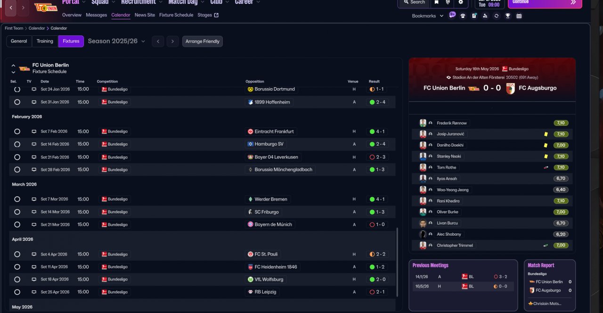The width and height of the screenshot is (603, 313).
Task: Click the fixture list vertical scrollbar
Action: (x=397, y=262)
